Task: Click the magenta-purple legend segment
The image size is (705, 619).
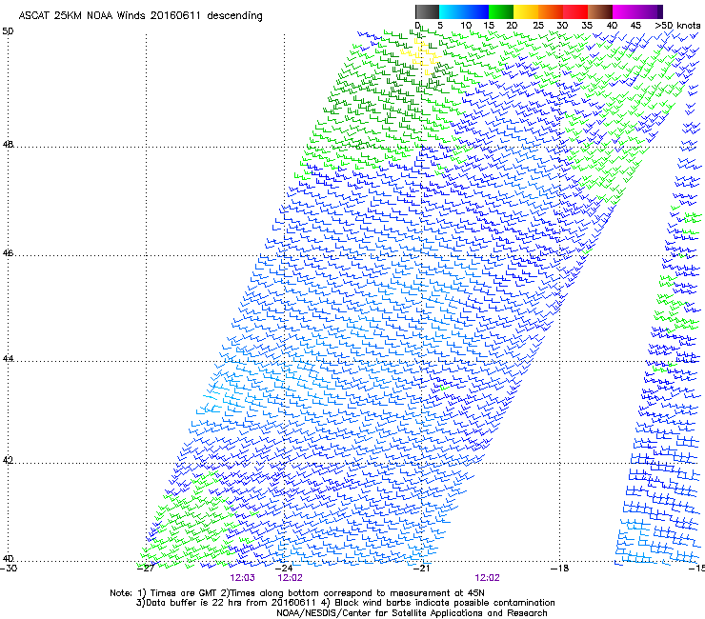Action: (637, 11)
